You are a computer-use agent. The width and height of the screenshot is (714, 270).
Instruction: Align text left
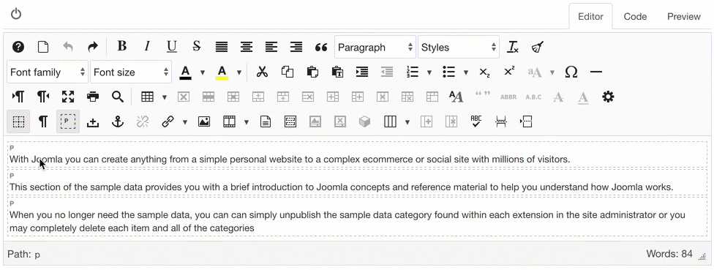coord(271,47)
